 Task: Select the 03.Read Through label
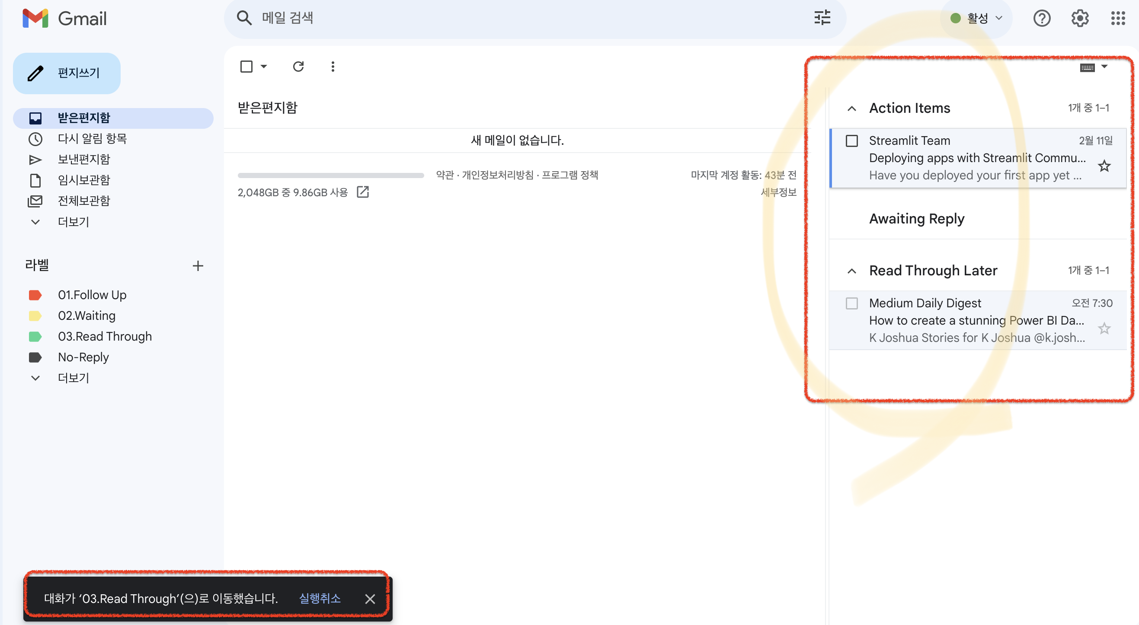tap(105, 336)
